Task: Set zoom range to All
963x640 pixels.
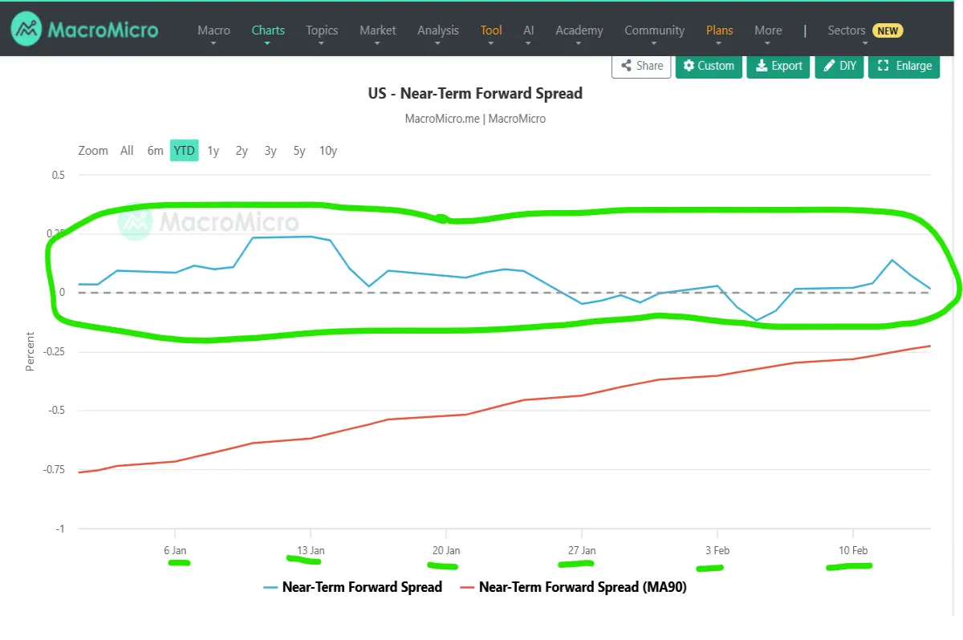Action: pyautogui.click(x=127, y=151)
